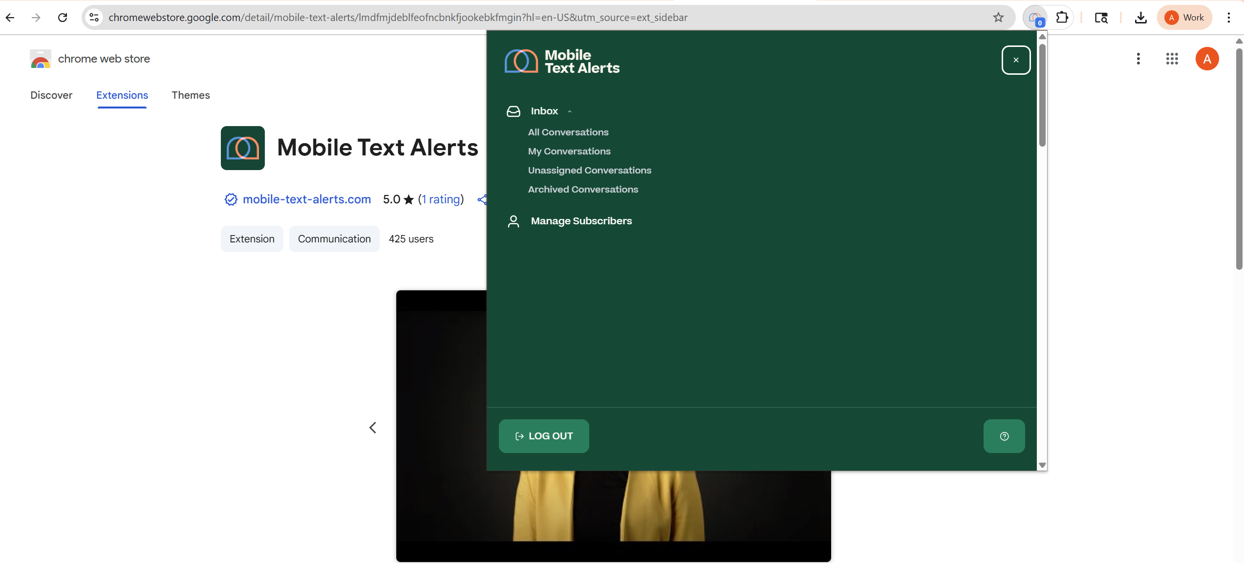Open the Chrome three-dot menu
The width and height of the screenshot is (1244, 563).
tap(1229, 18)
